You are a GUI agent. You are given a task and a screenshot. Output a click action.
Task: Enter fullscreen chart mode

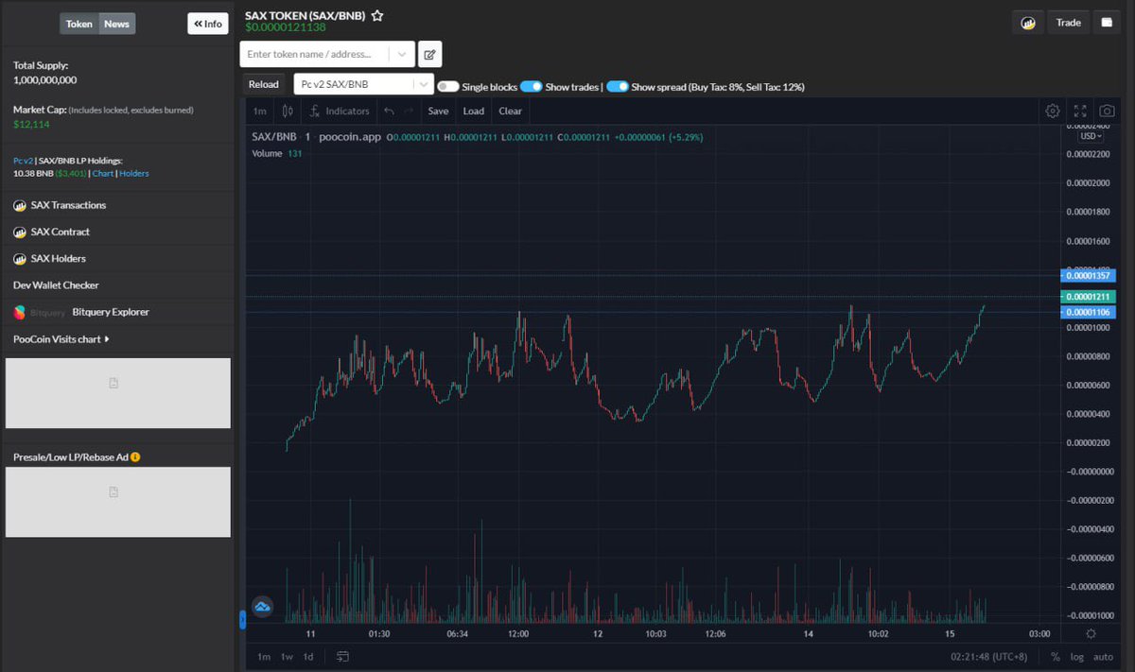pos(1080,111)
